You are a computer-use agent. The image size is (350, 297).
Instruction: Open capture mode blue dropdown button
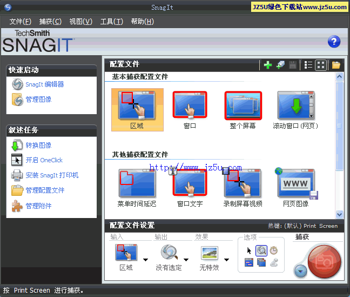click(x=300, y=271)
